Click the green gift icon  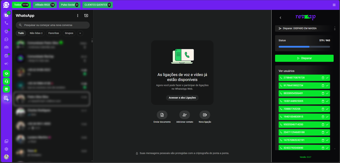(x=6, y=89)
